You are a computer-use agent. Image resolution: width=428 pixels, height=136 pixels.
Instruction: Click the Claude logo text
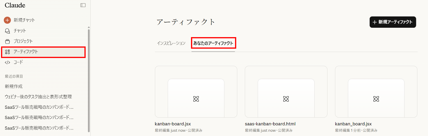(x=15, y=5)
